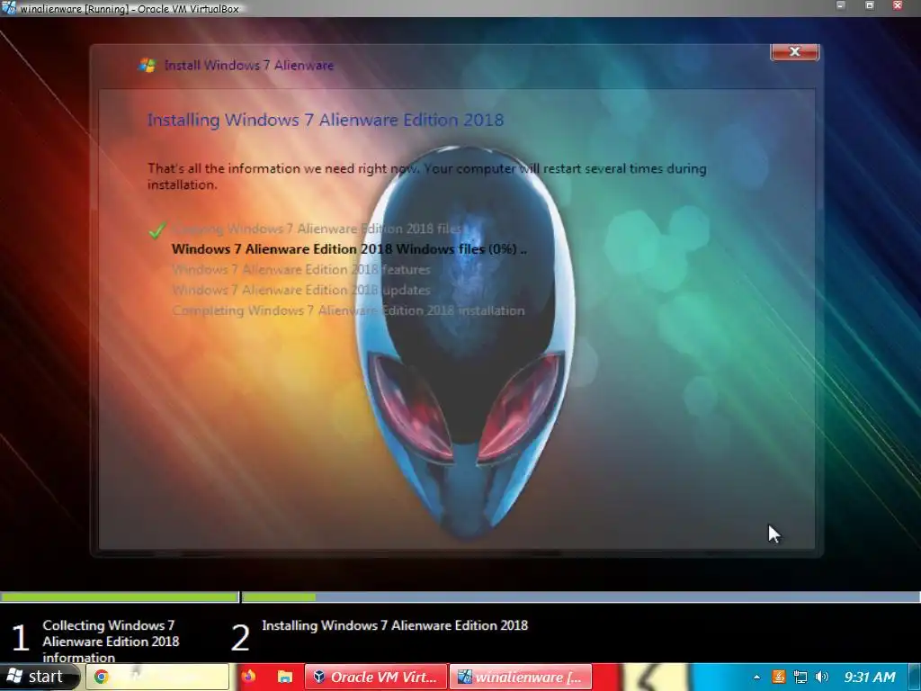Open the Start menu

[40, 677]
